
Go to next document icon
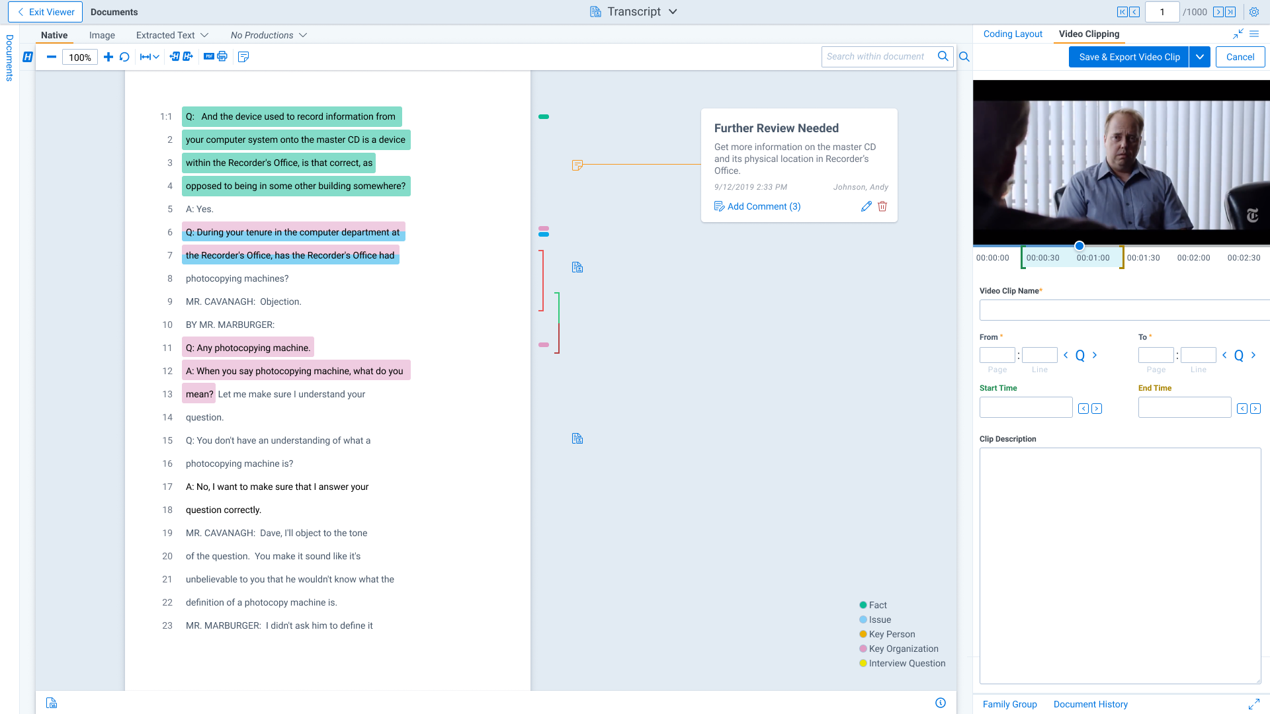click(x=1218, y=12)
